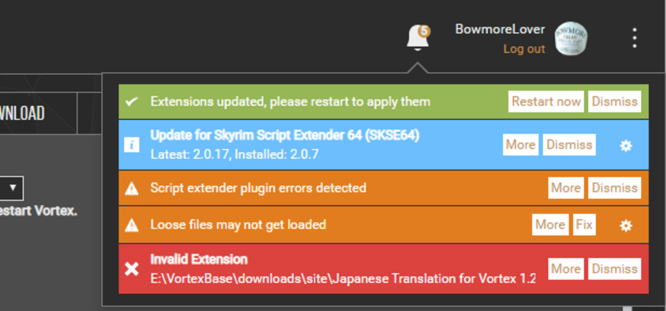Open the notifications bell icon
Screen dimensions: 666x311
coord(418,38)
